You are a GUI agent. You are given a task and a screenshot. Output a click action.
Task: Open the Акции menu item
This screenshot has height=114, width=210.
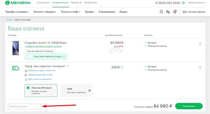click(x=123, y=12)
